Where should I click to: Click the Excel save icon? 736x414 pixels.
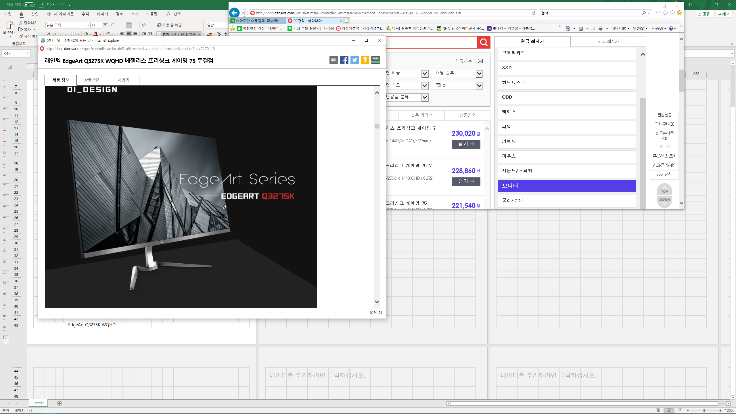coord(41,5)
